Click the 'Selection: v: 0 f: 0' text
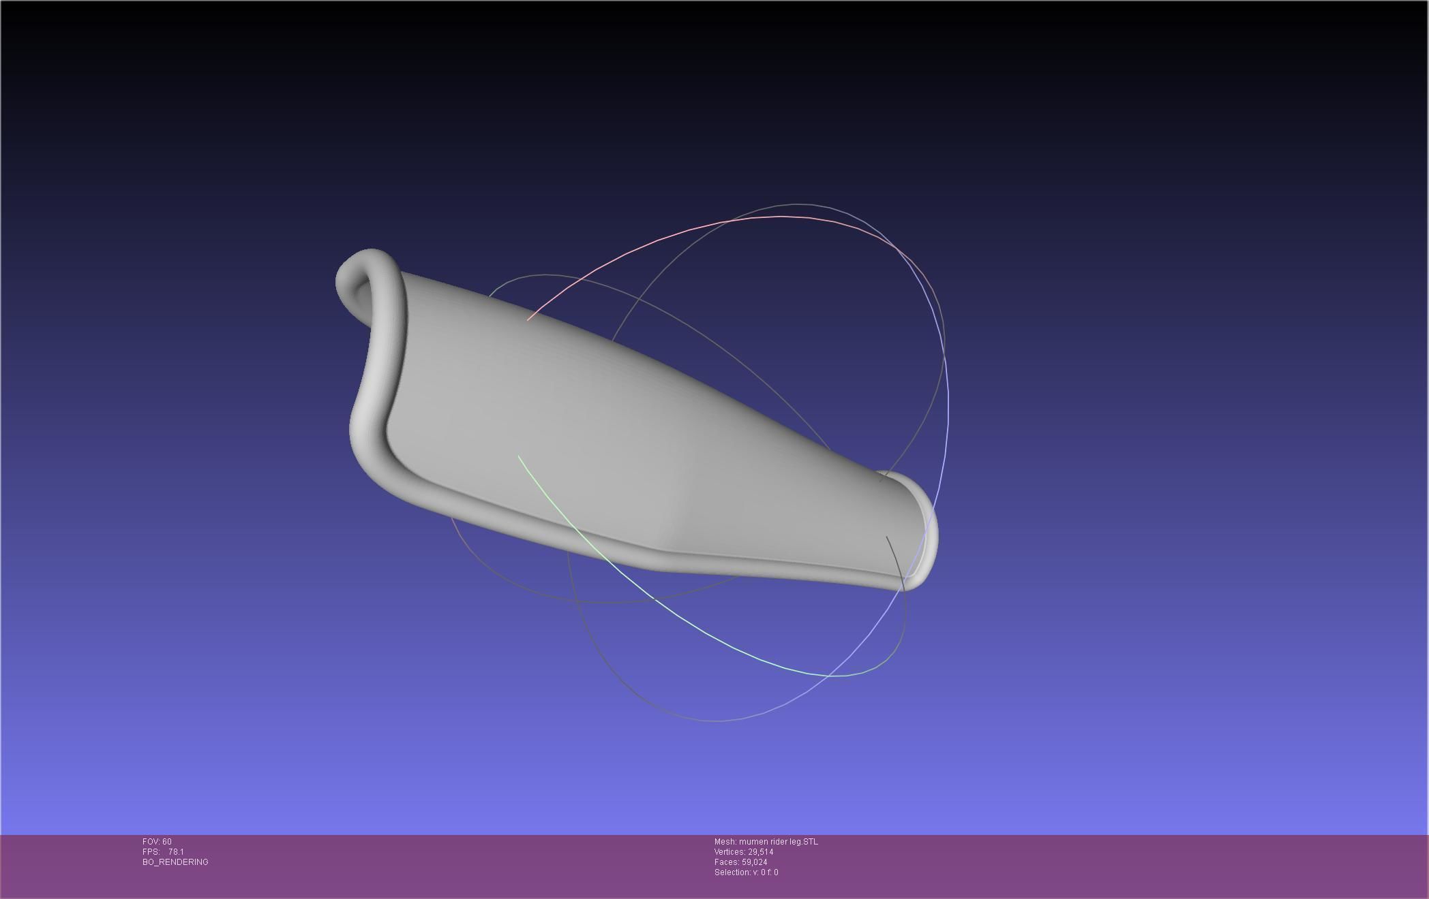This screenshot has height=899, width=1429. [x=747, y=872]
